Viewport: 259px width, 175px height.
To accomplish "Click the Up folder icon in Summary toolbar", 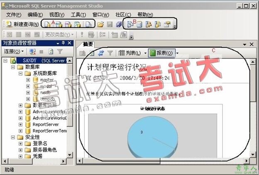I will coord(82,53).
